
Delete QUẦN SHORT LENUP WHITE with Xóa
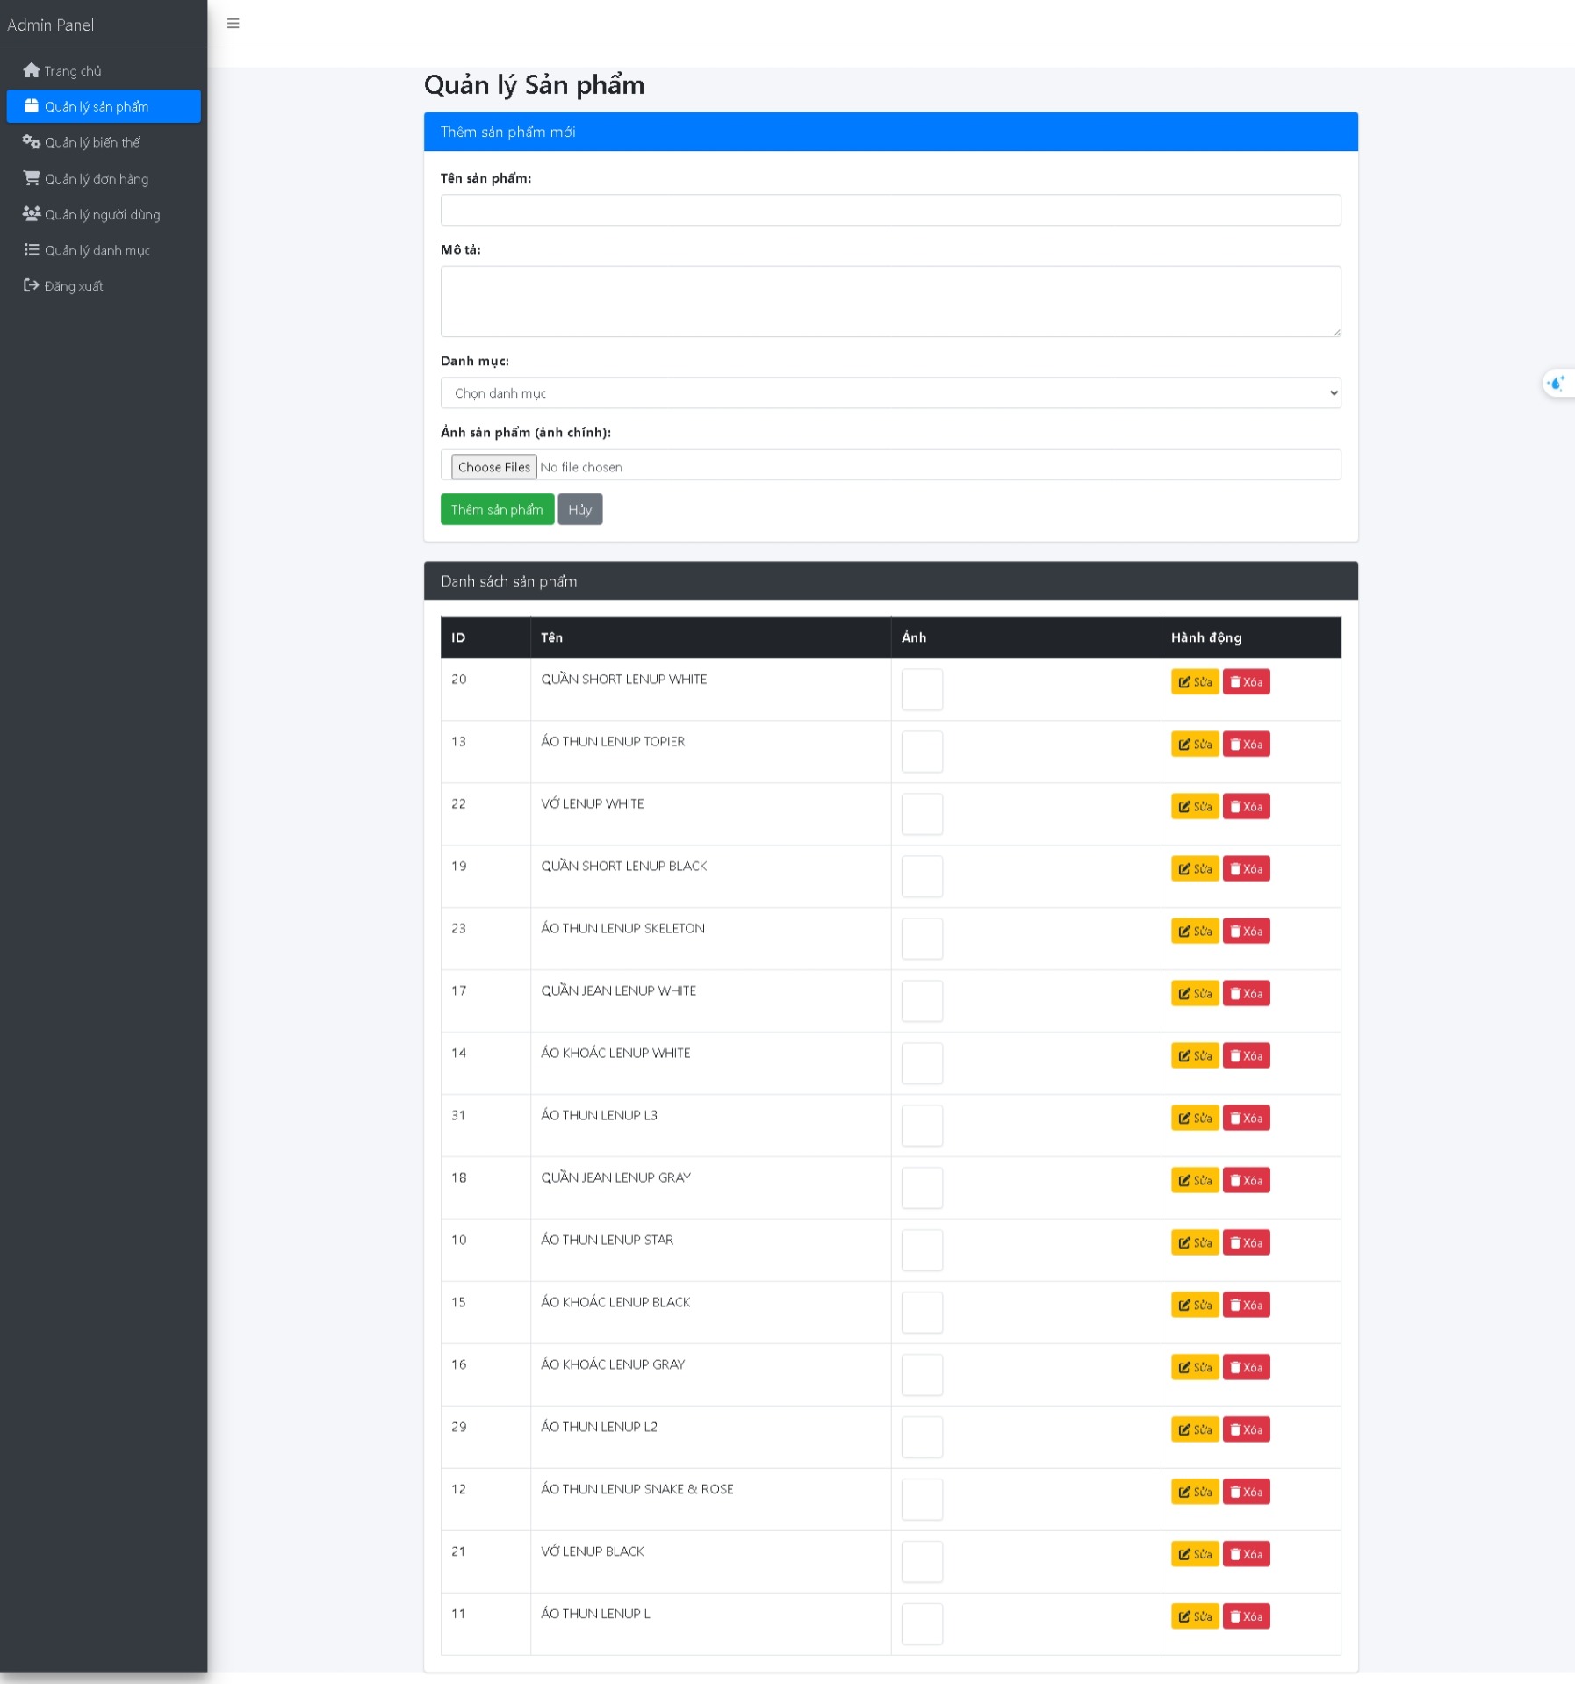[1246, 682]
